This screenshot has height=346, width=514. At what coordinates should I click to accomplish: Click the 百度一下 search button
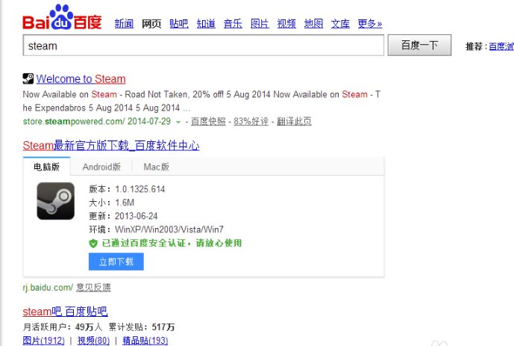(419, 45)
